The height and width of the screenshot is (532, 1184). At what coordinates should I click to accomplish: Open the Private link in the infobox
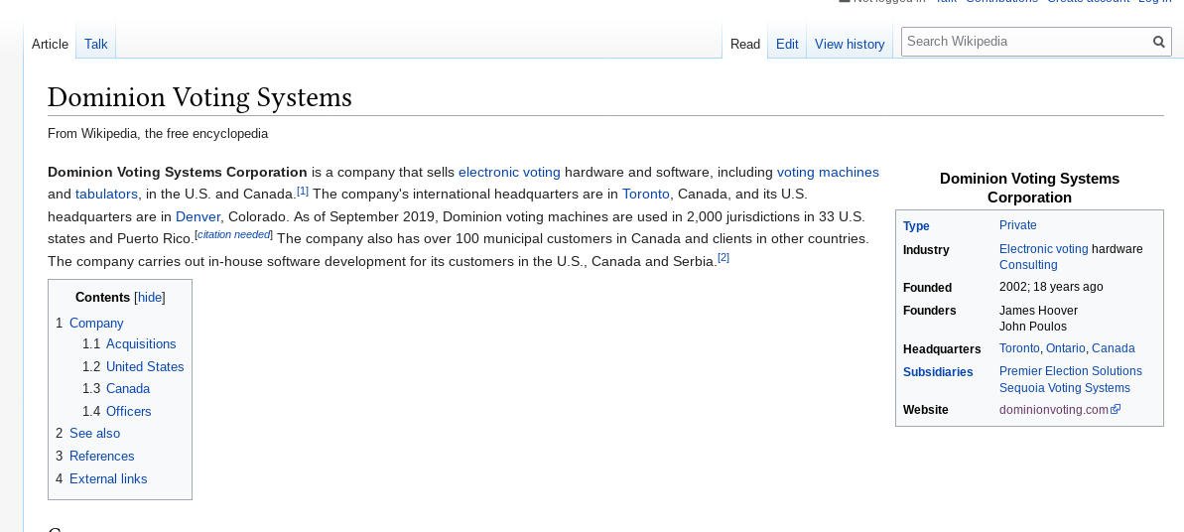click(x=1017, y=225)
